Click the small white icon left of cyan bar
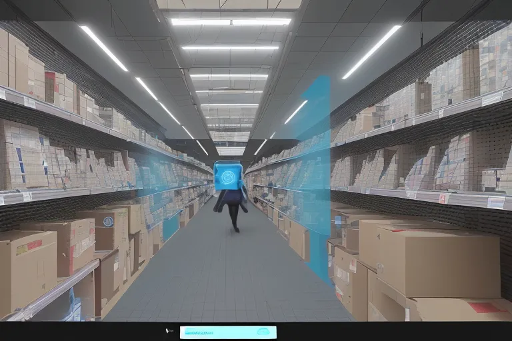512x341 pixels. [x=169, y=331]
